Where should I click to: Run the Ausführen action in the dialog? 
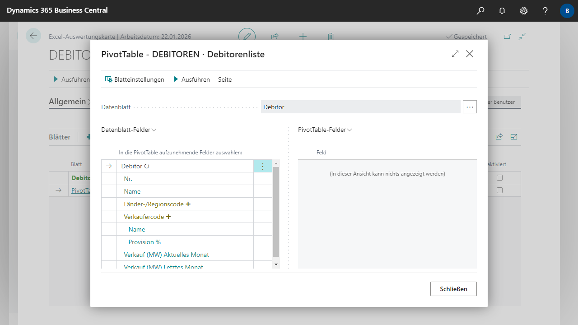[192, 79]
